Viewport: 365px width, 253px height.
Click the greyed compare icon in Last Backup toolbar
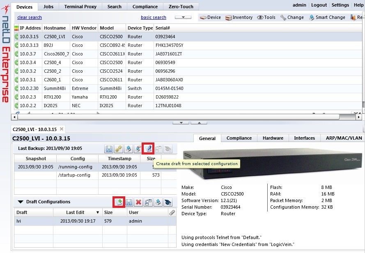[158, 149]
